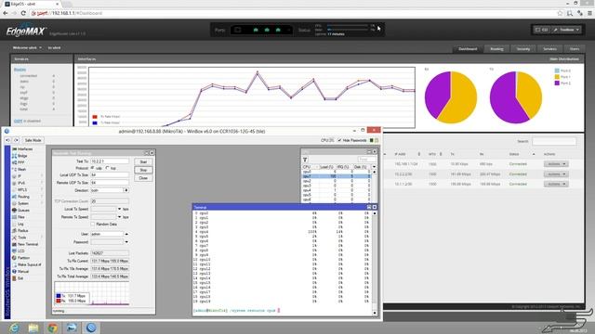Image resolution: width=595 pixels, height=334 pixels.
Task: Open WinBox blue icon on the taskbar
Action: pos(91,328)
